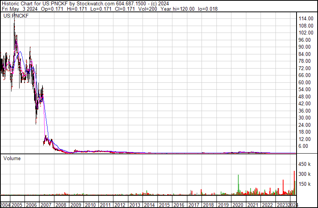
Task: Click the 108.00 price axis label
Action: pos(306,26)
